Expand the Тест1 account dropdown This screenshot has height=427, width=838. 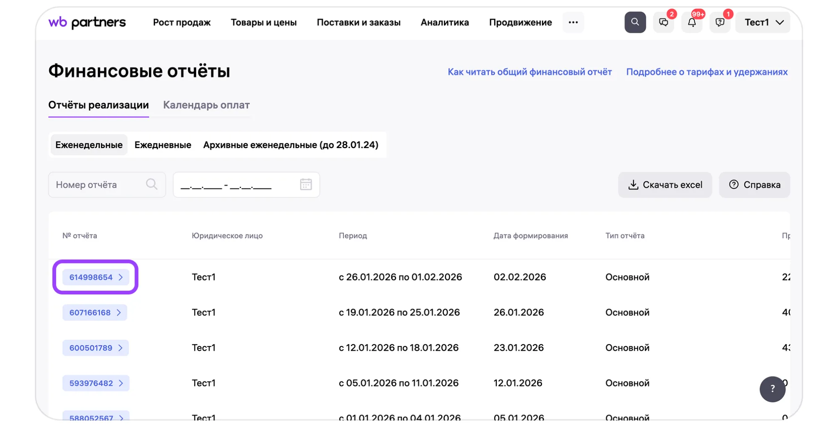click(763, 22)
